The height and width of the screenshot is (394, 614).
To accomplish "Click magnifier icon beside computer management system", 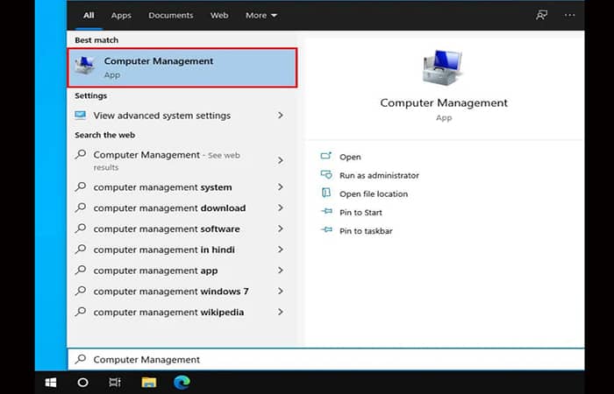I will (81, 186).
